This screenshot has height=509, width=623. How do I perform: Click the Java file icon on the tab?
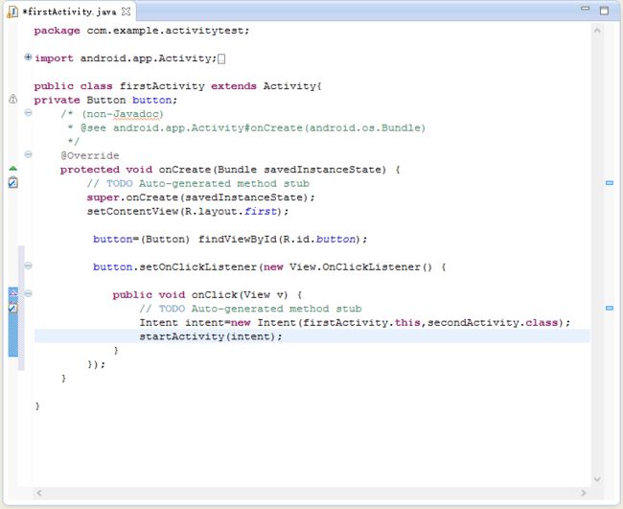[x=12, y=12]
